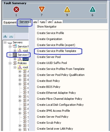Click the red critical fault icon
This screenshot has height=132, width=110.
pyautogui.click(x=16, y=9)
